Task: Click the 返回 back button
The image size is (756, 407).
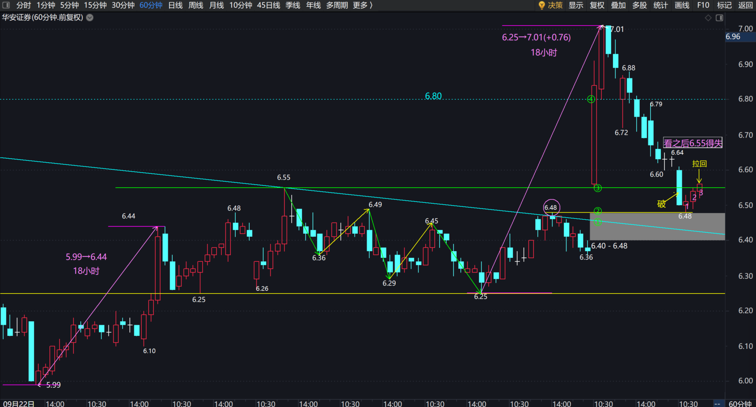Action: point(745,5)
